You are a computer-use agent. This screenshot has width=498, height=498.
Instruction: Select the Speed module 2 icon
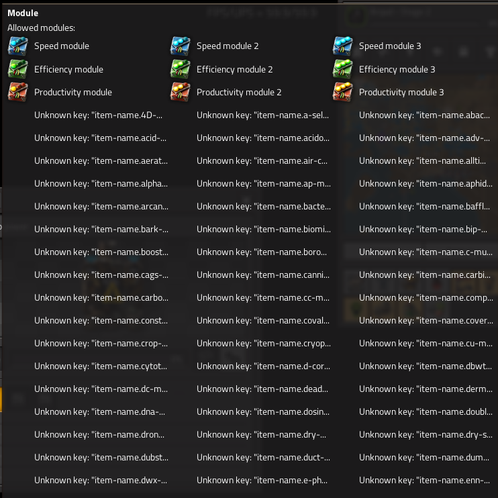pyautogui.click(x=180, y=46)
